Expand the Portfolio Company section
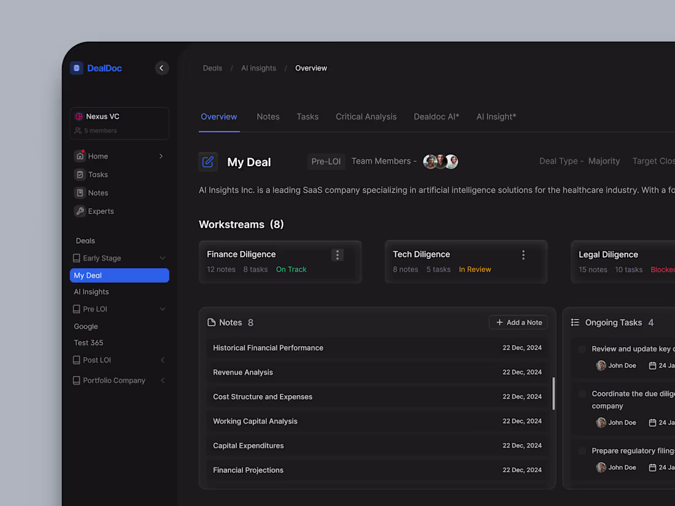The height and width of the screenshot is (506, 675). click(x=163, y=380)
